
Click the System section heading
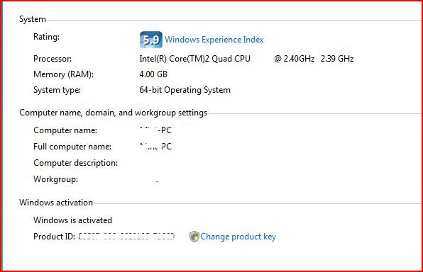(33, 19)
